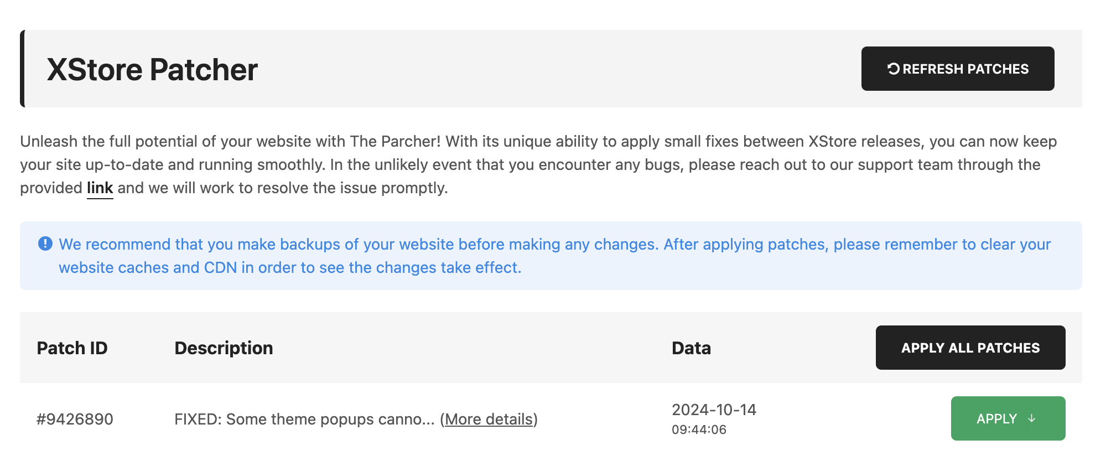The image size is (1111, 476).
Task: Click the Refresh Patches button
Action: 957,69
